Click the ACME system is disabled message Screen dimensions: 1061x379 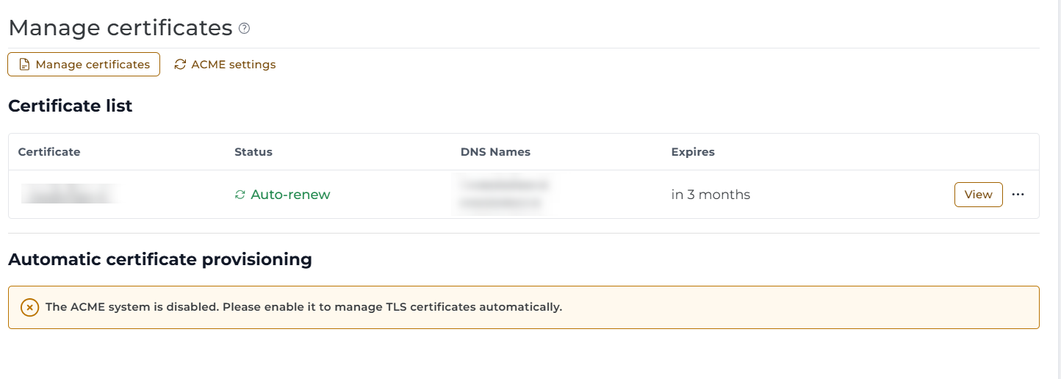pos(303,307)
